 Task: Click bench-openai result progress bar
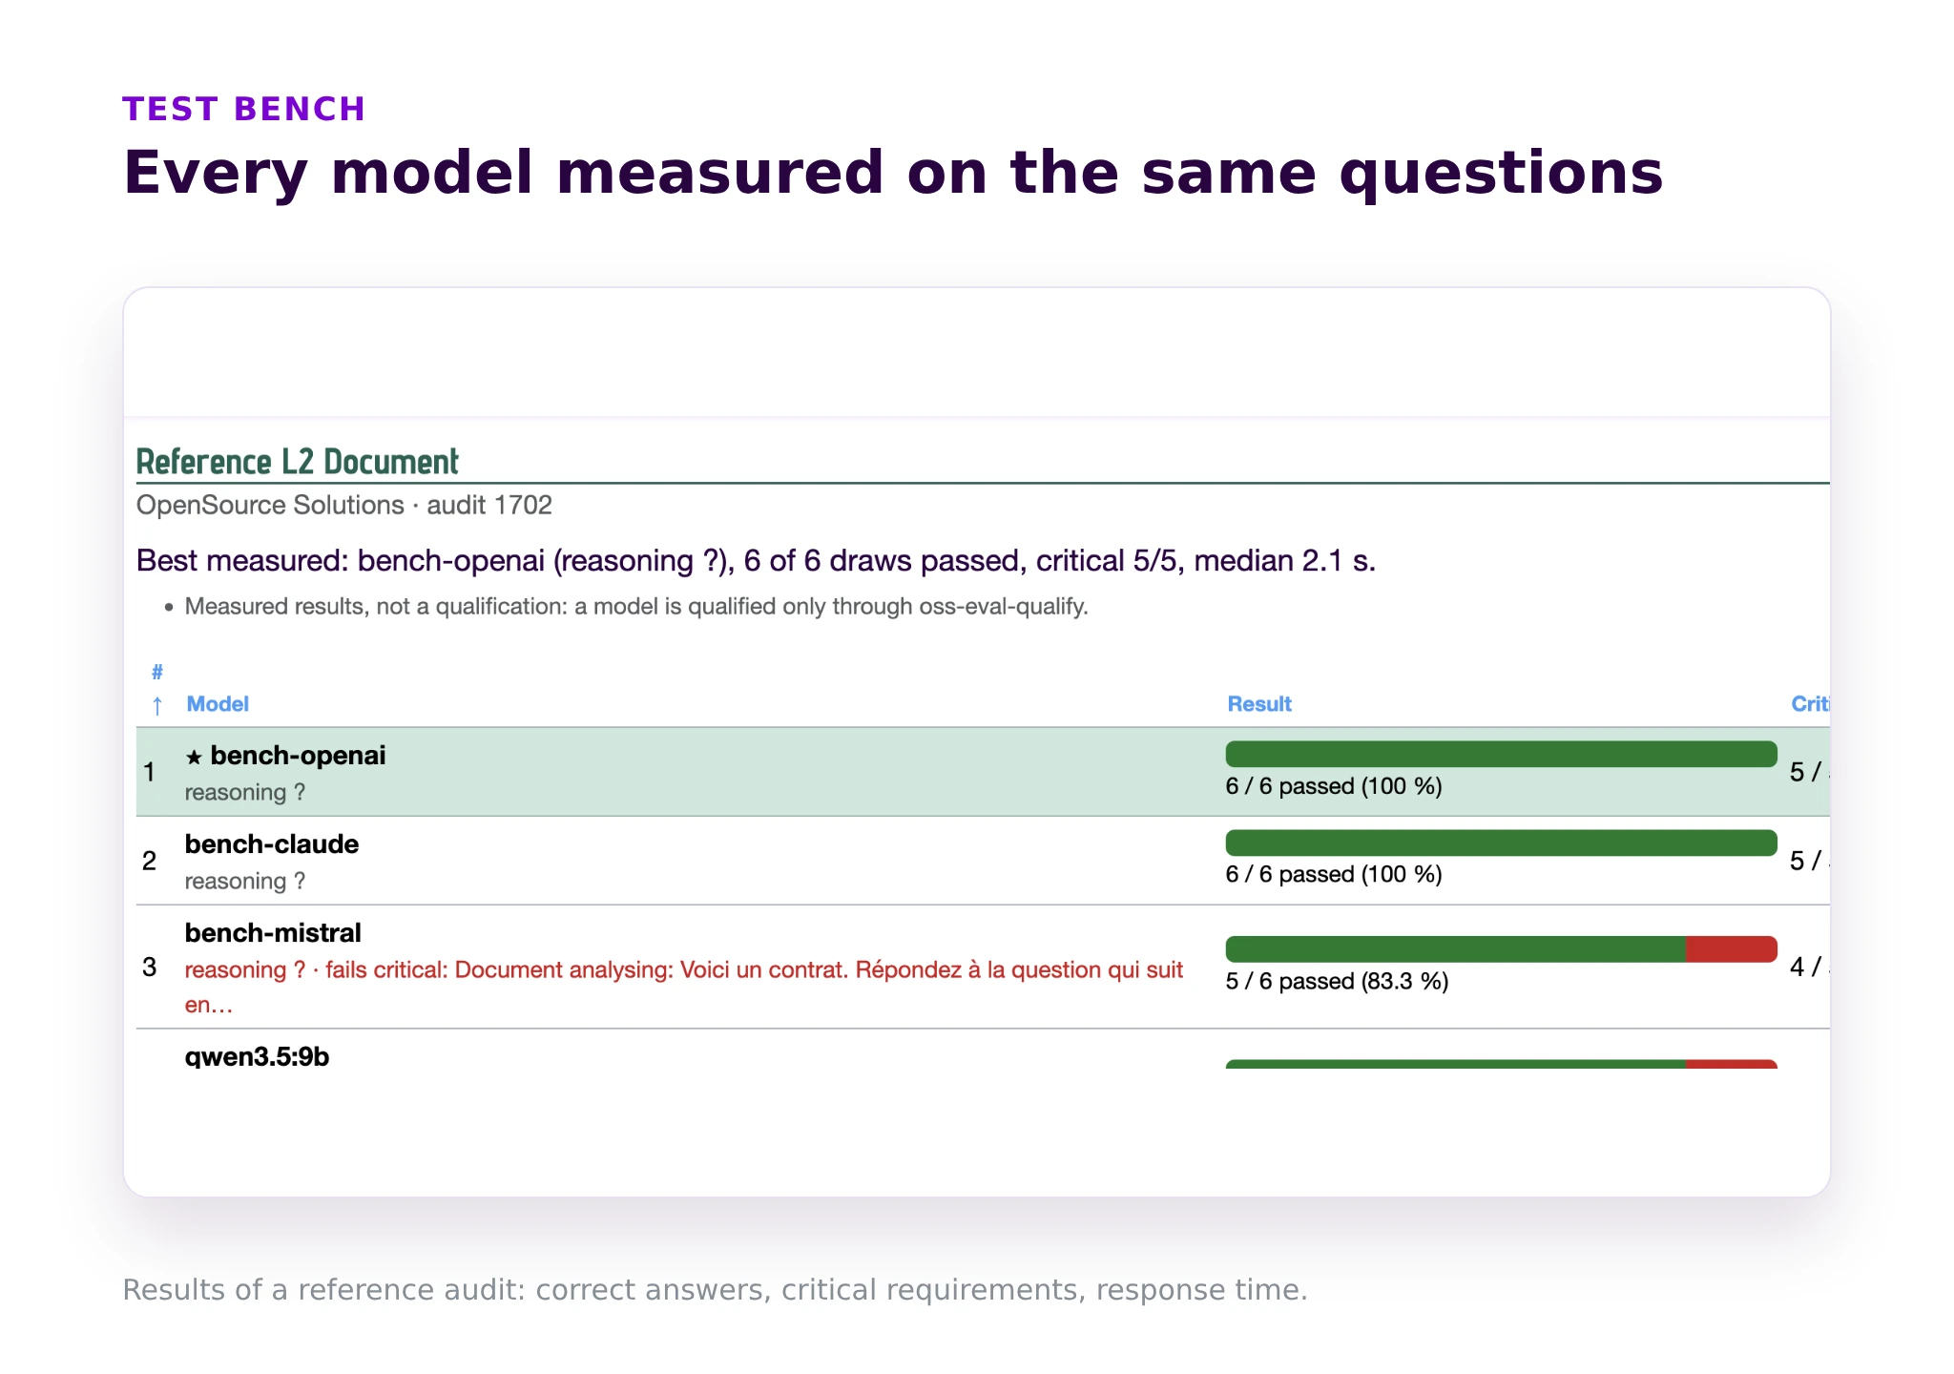click(1501, 754)
